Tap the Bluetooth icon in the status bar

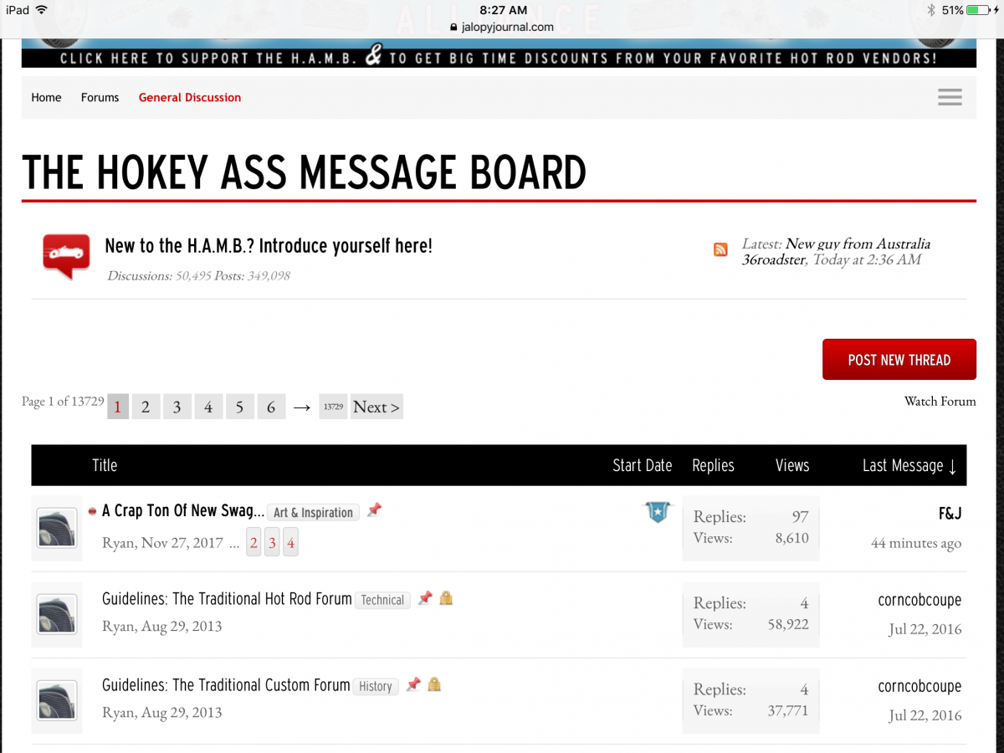[x=931, y=10]
